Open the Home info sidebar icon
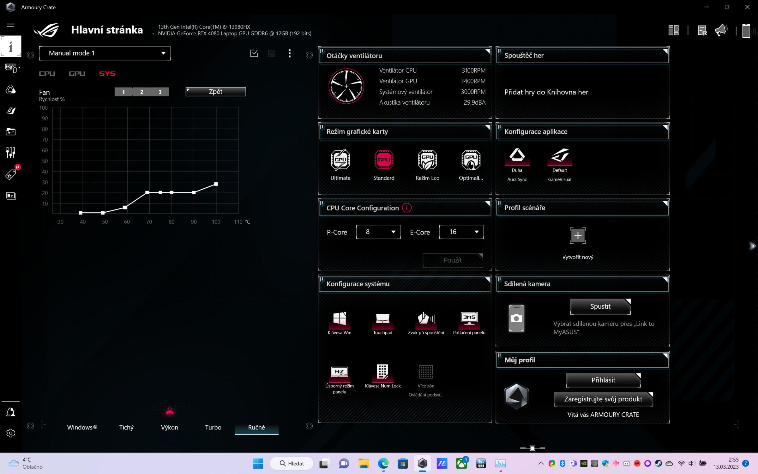The width and height of the screenshot is (758, 474). pyautogui.click(x=10, y=46)
